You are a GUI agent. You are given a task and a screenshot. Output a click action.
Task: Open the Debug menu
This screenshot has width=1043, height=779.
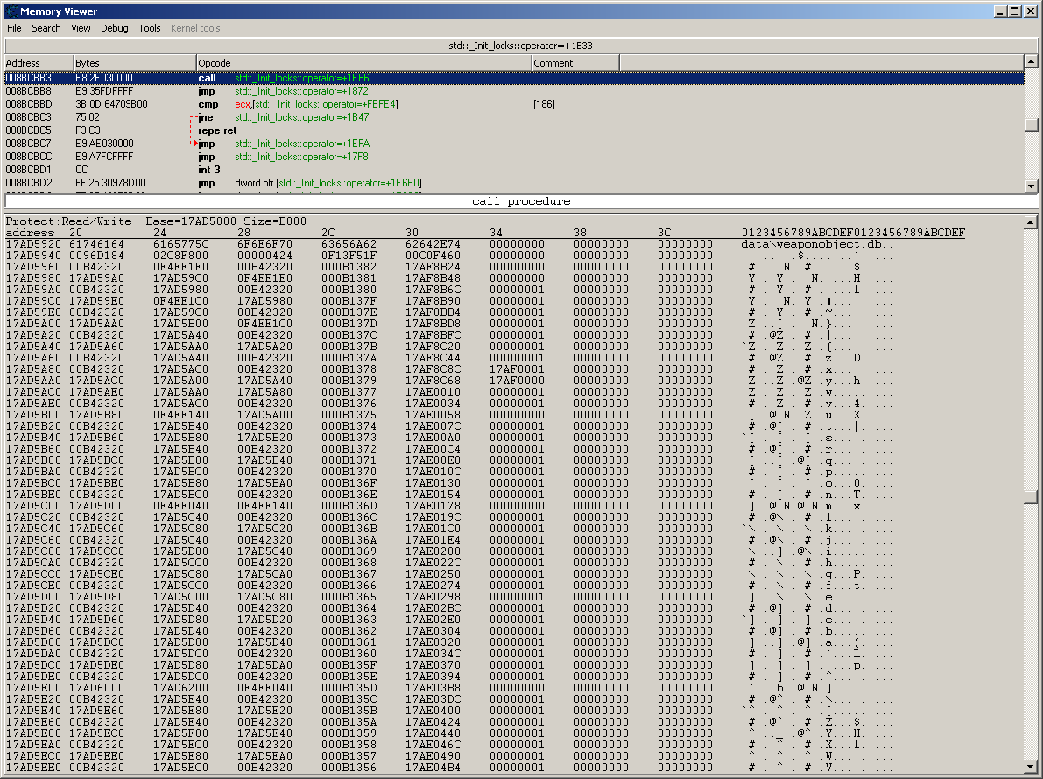pos(114,28)
